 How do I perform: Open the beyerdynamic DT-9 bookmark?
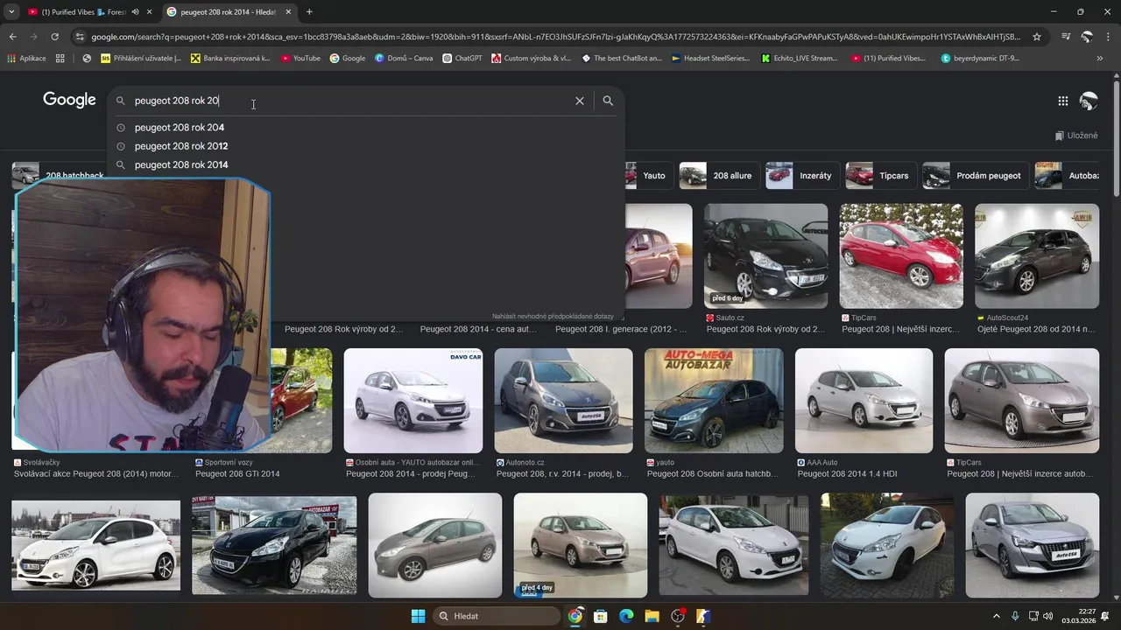click(980, 59)
